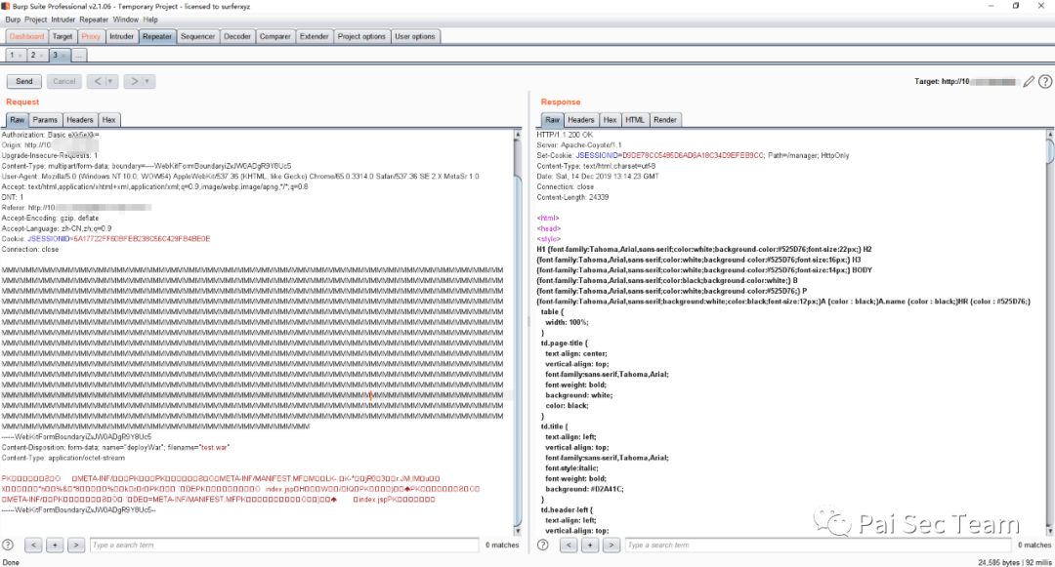Switch to the Dashboard tab
Screen dimensions: 1055x567
[26, 36]
